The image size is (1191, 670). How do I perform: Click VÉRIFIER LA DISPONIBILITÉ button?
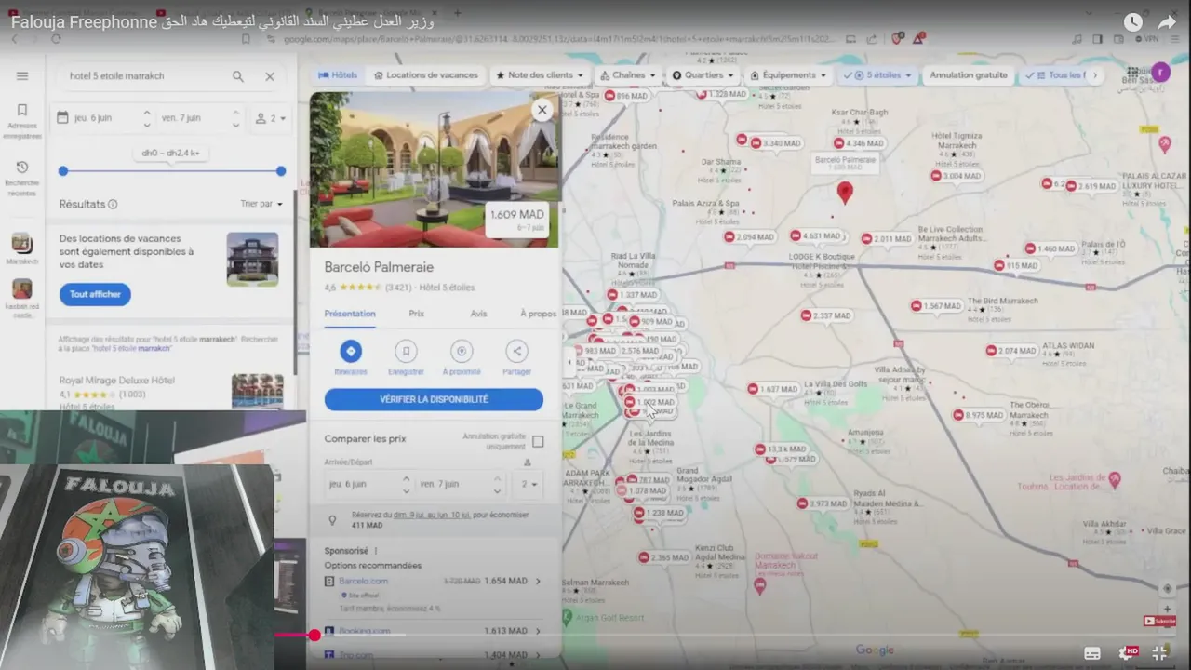click(434, 399)
